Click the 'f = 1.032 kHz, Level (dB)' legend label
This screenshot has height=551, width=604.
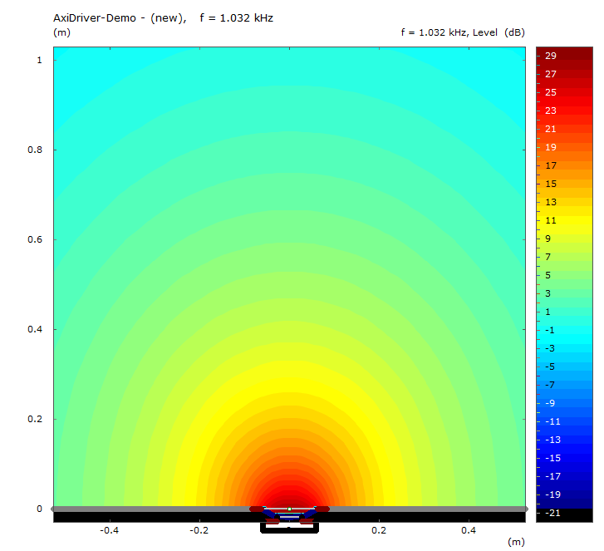tap(462, 32)
